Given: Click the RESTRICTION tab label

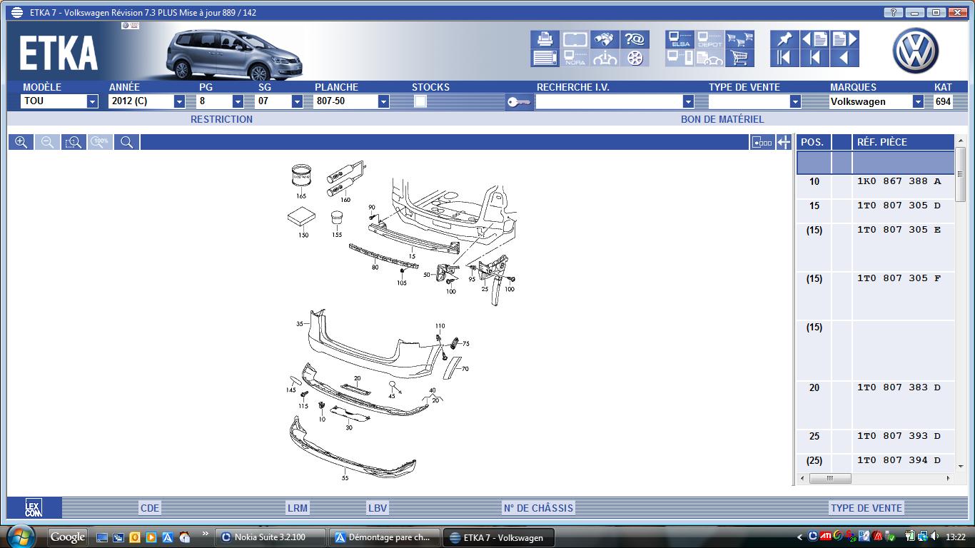Looking at the screenshot, I should point(221,119).
